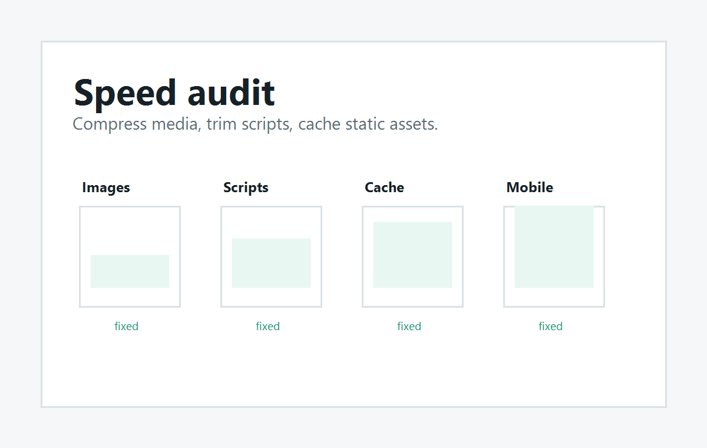Click the Images column label
This screenshot has width=707, height=448.
pos(106,187)
